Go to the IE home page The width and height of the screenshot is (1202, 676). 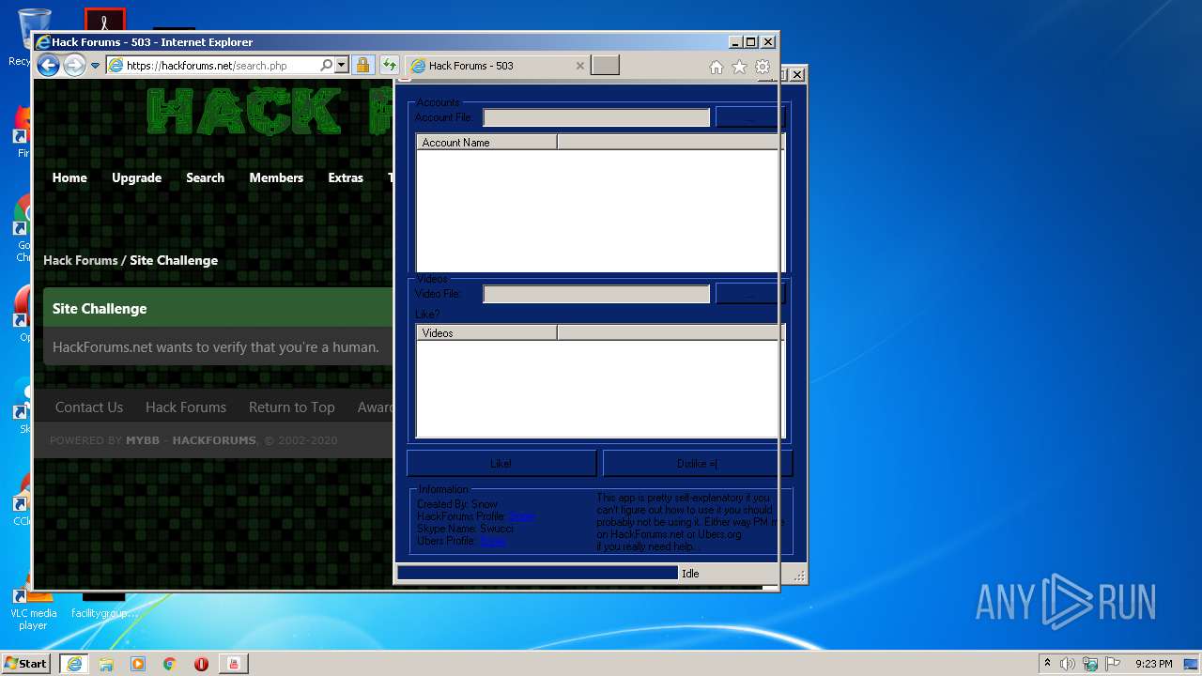tap(716, 67)
